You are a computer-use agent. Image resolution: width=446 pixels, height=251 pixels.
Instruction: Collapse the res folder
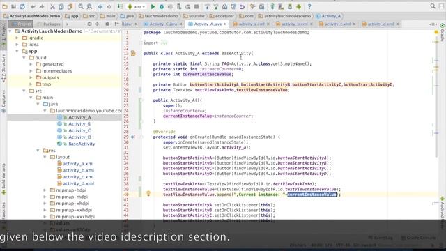(x=38, y=151)
